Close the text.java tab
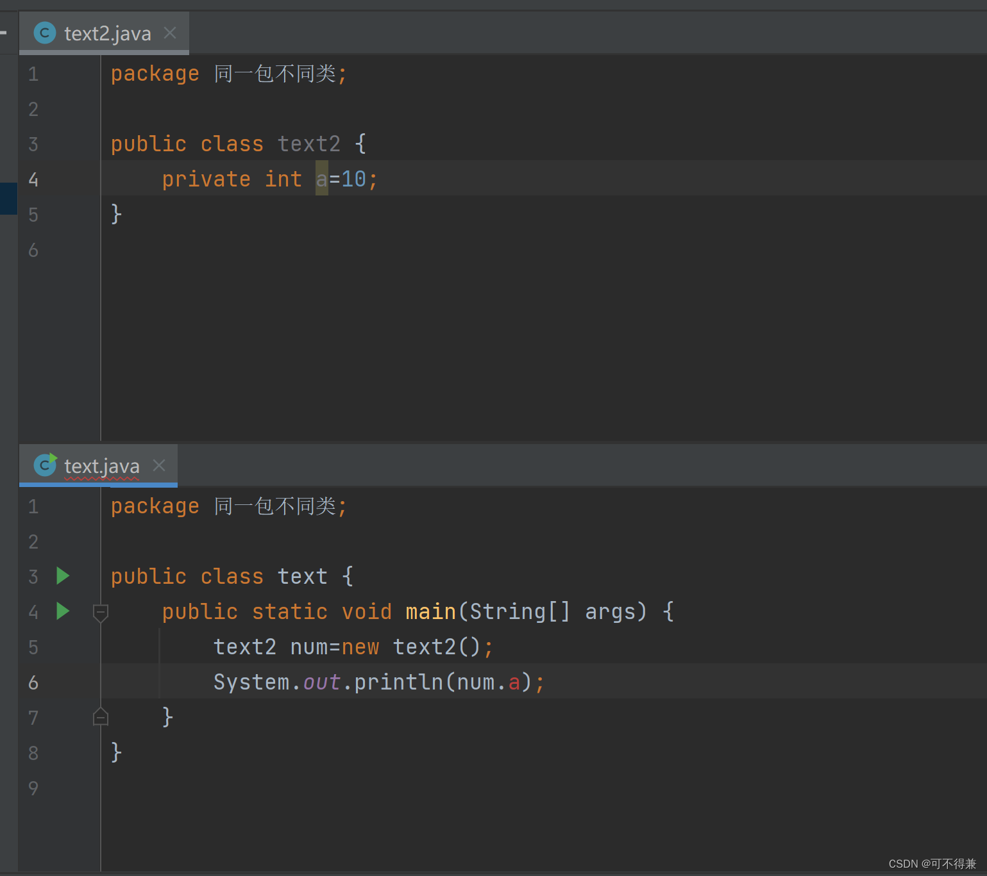This screenshot has height=876, width=987. [159, 465]
